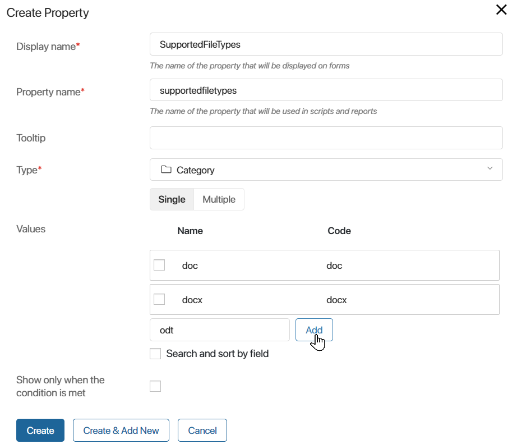
Task: Click the Search and sort by field label
Action: click(217, 354)
